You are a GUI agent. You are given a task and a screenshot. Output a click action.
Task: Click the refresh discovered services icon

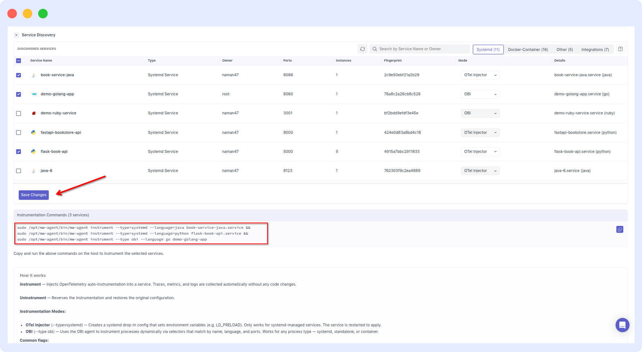(x=362, y=49)
